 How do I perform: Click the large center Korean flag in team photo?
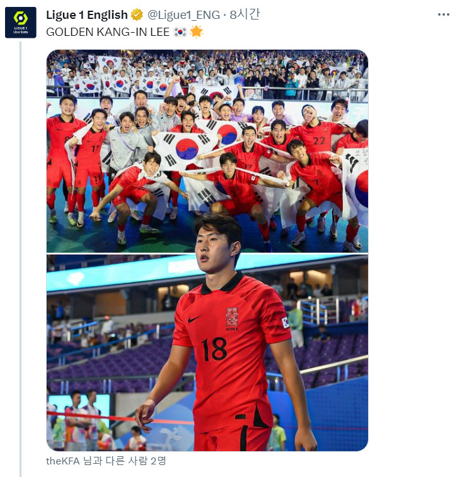[x=186, y=150]
